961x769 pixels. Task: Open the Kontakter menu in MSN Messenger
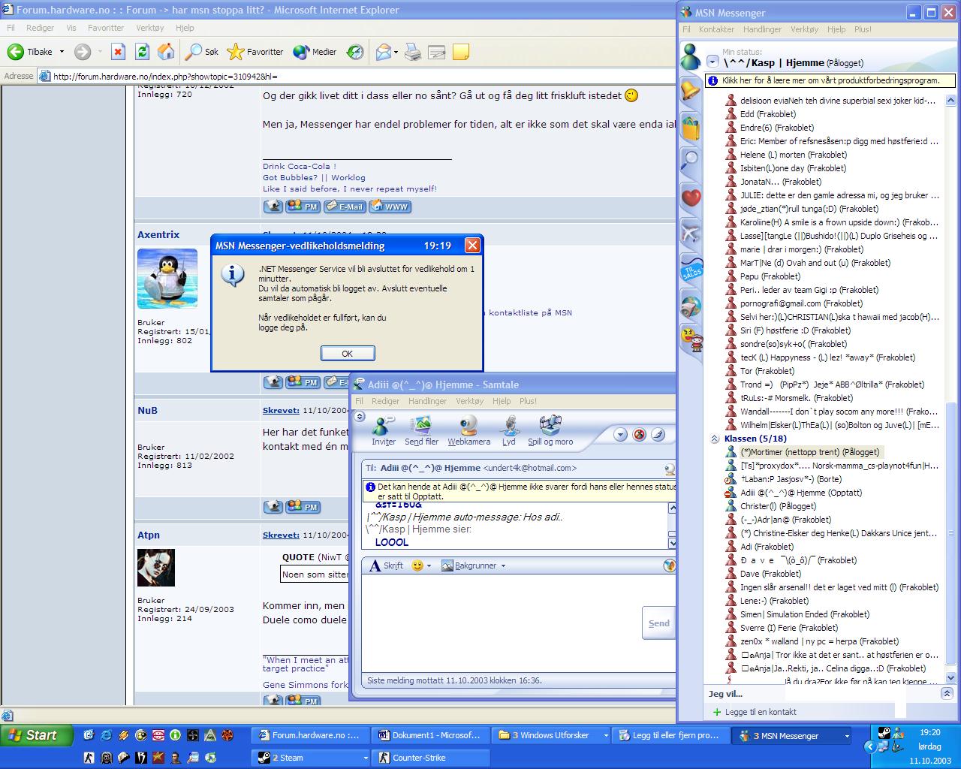[x=716, y=29]
